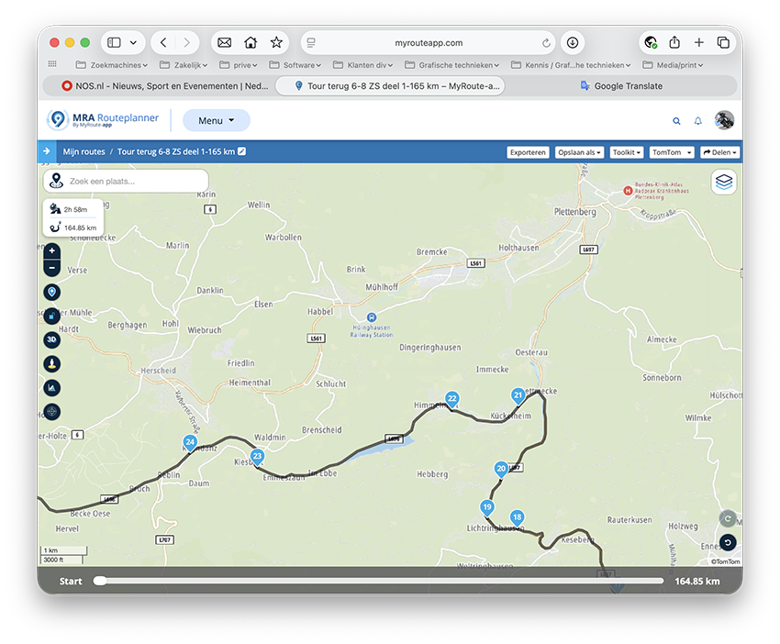Open the search magnifier icon
The width and height of the screenshot is (780, 644).
[x=676, y=121]
